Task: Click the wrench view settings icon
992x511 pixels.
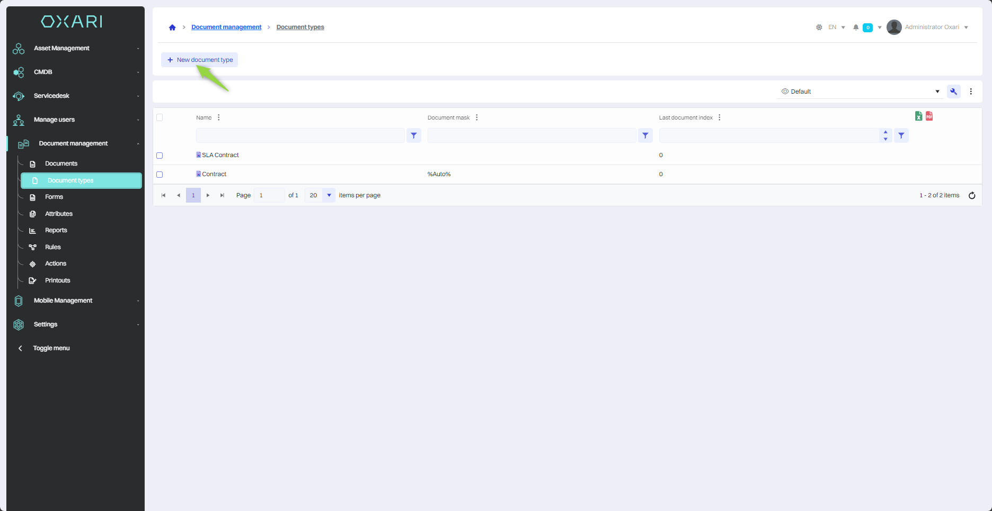Action: pos(953,92)
